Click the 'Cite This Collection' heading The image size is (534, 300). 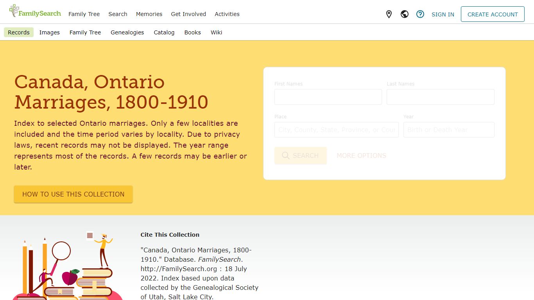[170, 235]
